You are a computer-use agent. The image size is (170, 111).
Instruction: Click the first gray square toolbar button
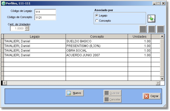pos(143,29)
